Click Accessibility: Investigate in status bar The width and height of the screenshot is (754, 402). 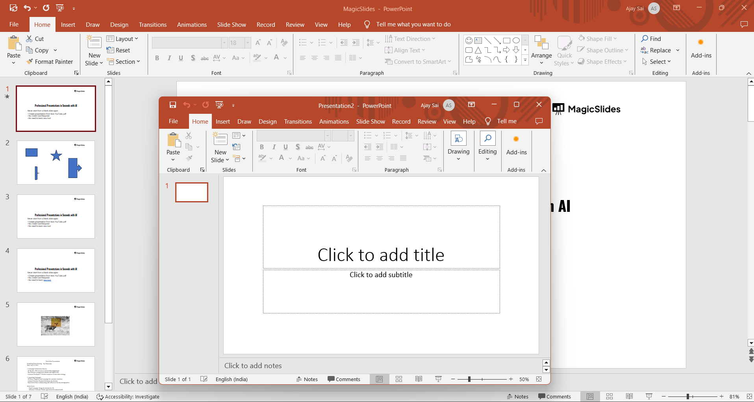click(x=128, y=396)
